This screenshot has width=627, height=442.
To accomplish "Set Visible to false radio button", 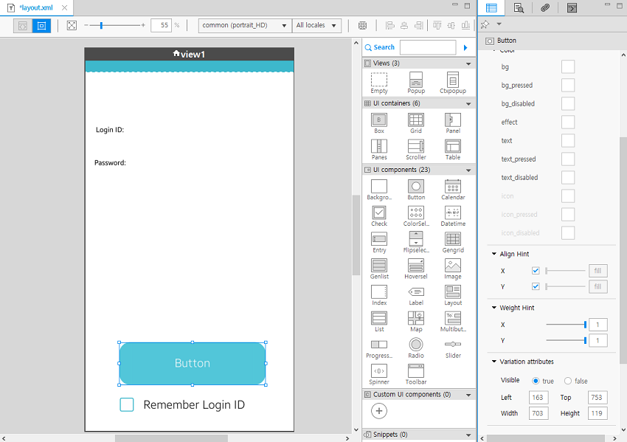I will (x=568, y=381).
